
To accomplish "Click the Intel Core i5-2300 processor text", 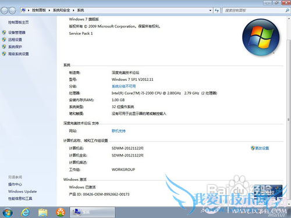I will tap(164, 93).
